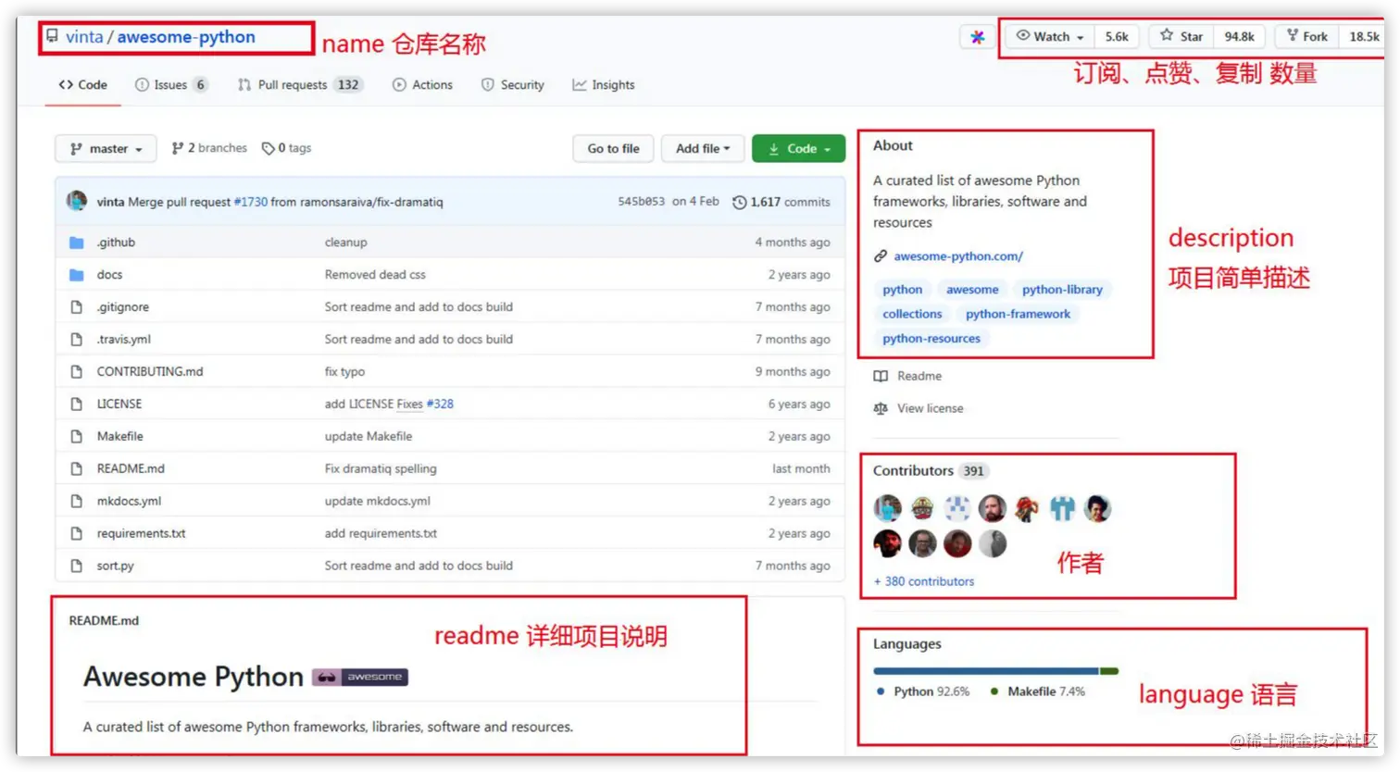Viewport: 1400px width, 772px height.
Task: Select the python-resources topic tag
Action: (x=931, y=339)
